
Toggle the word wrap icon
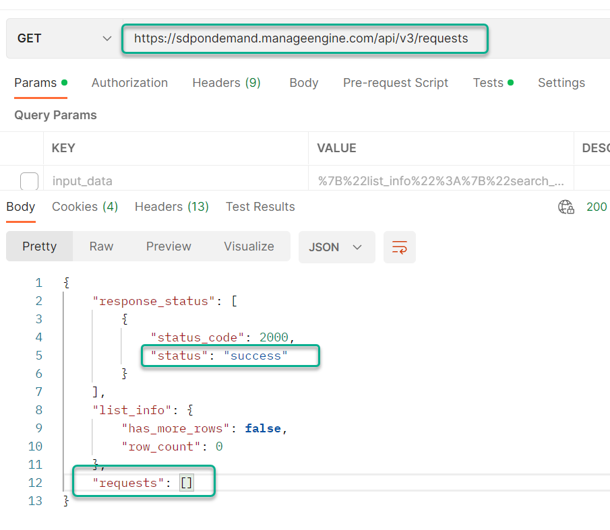pos(400,247)
